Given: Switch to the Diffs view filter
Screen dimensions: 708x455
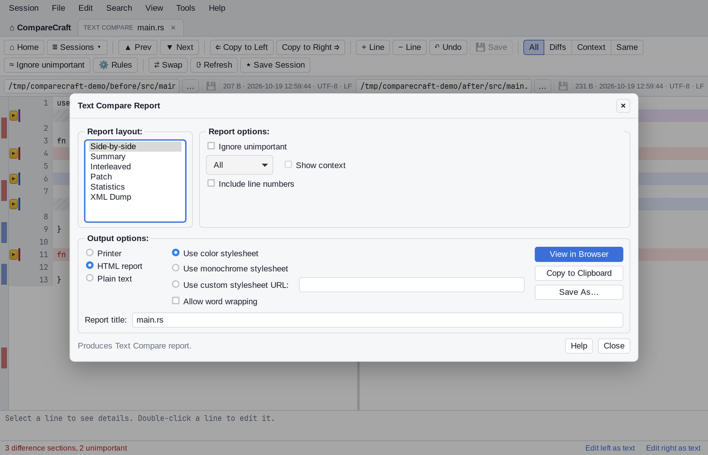Looking at the screenshot, I should click(558, 47).
